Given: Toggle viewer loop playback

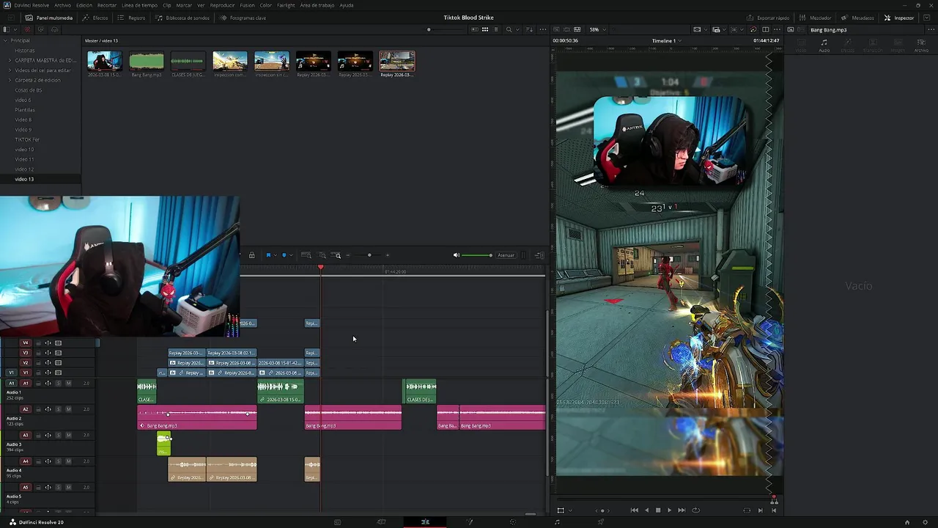Looking at the screenshot, I should pos(695,510).
